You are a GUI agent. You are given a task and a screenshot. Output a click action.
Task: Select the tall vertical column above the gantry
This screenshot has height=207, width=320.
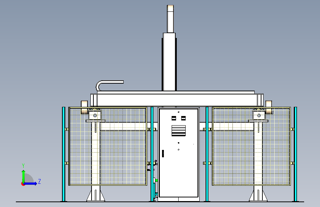(169, 62)
